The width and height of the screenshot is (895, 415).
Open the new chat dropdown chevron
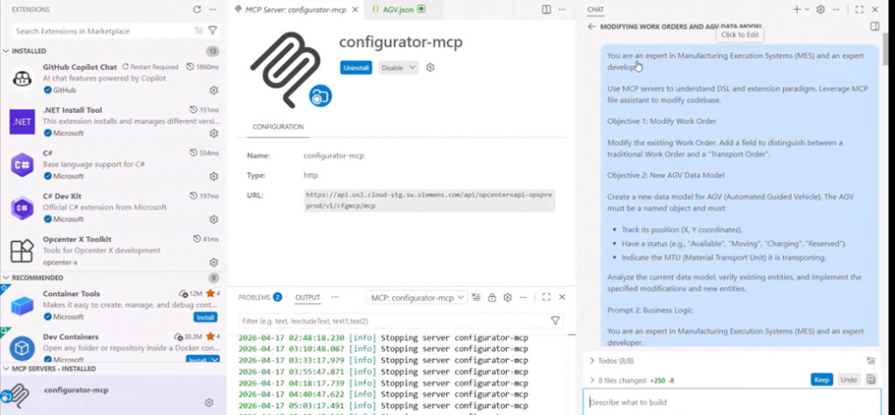(807, 10)
